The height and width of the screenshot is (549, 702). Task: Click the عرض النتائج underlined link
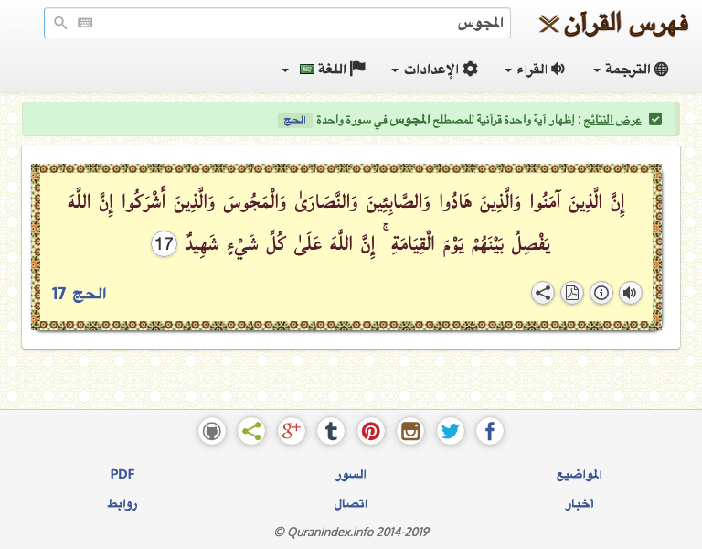click(x=612, y=120)
